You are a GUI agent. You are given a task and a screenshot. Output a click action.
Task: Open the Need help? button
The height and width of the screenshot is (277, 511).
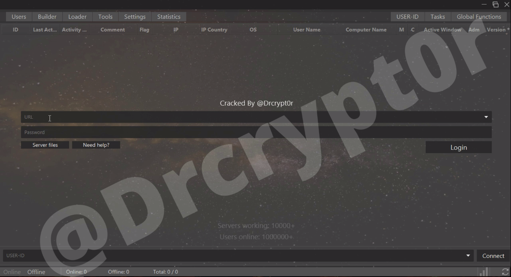(x=96, y=145)
